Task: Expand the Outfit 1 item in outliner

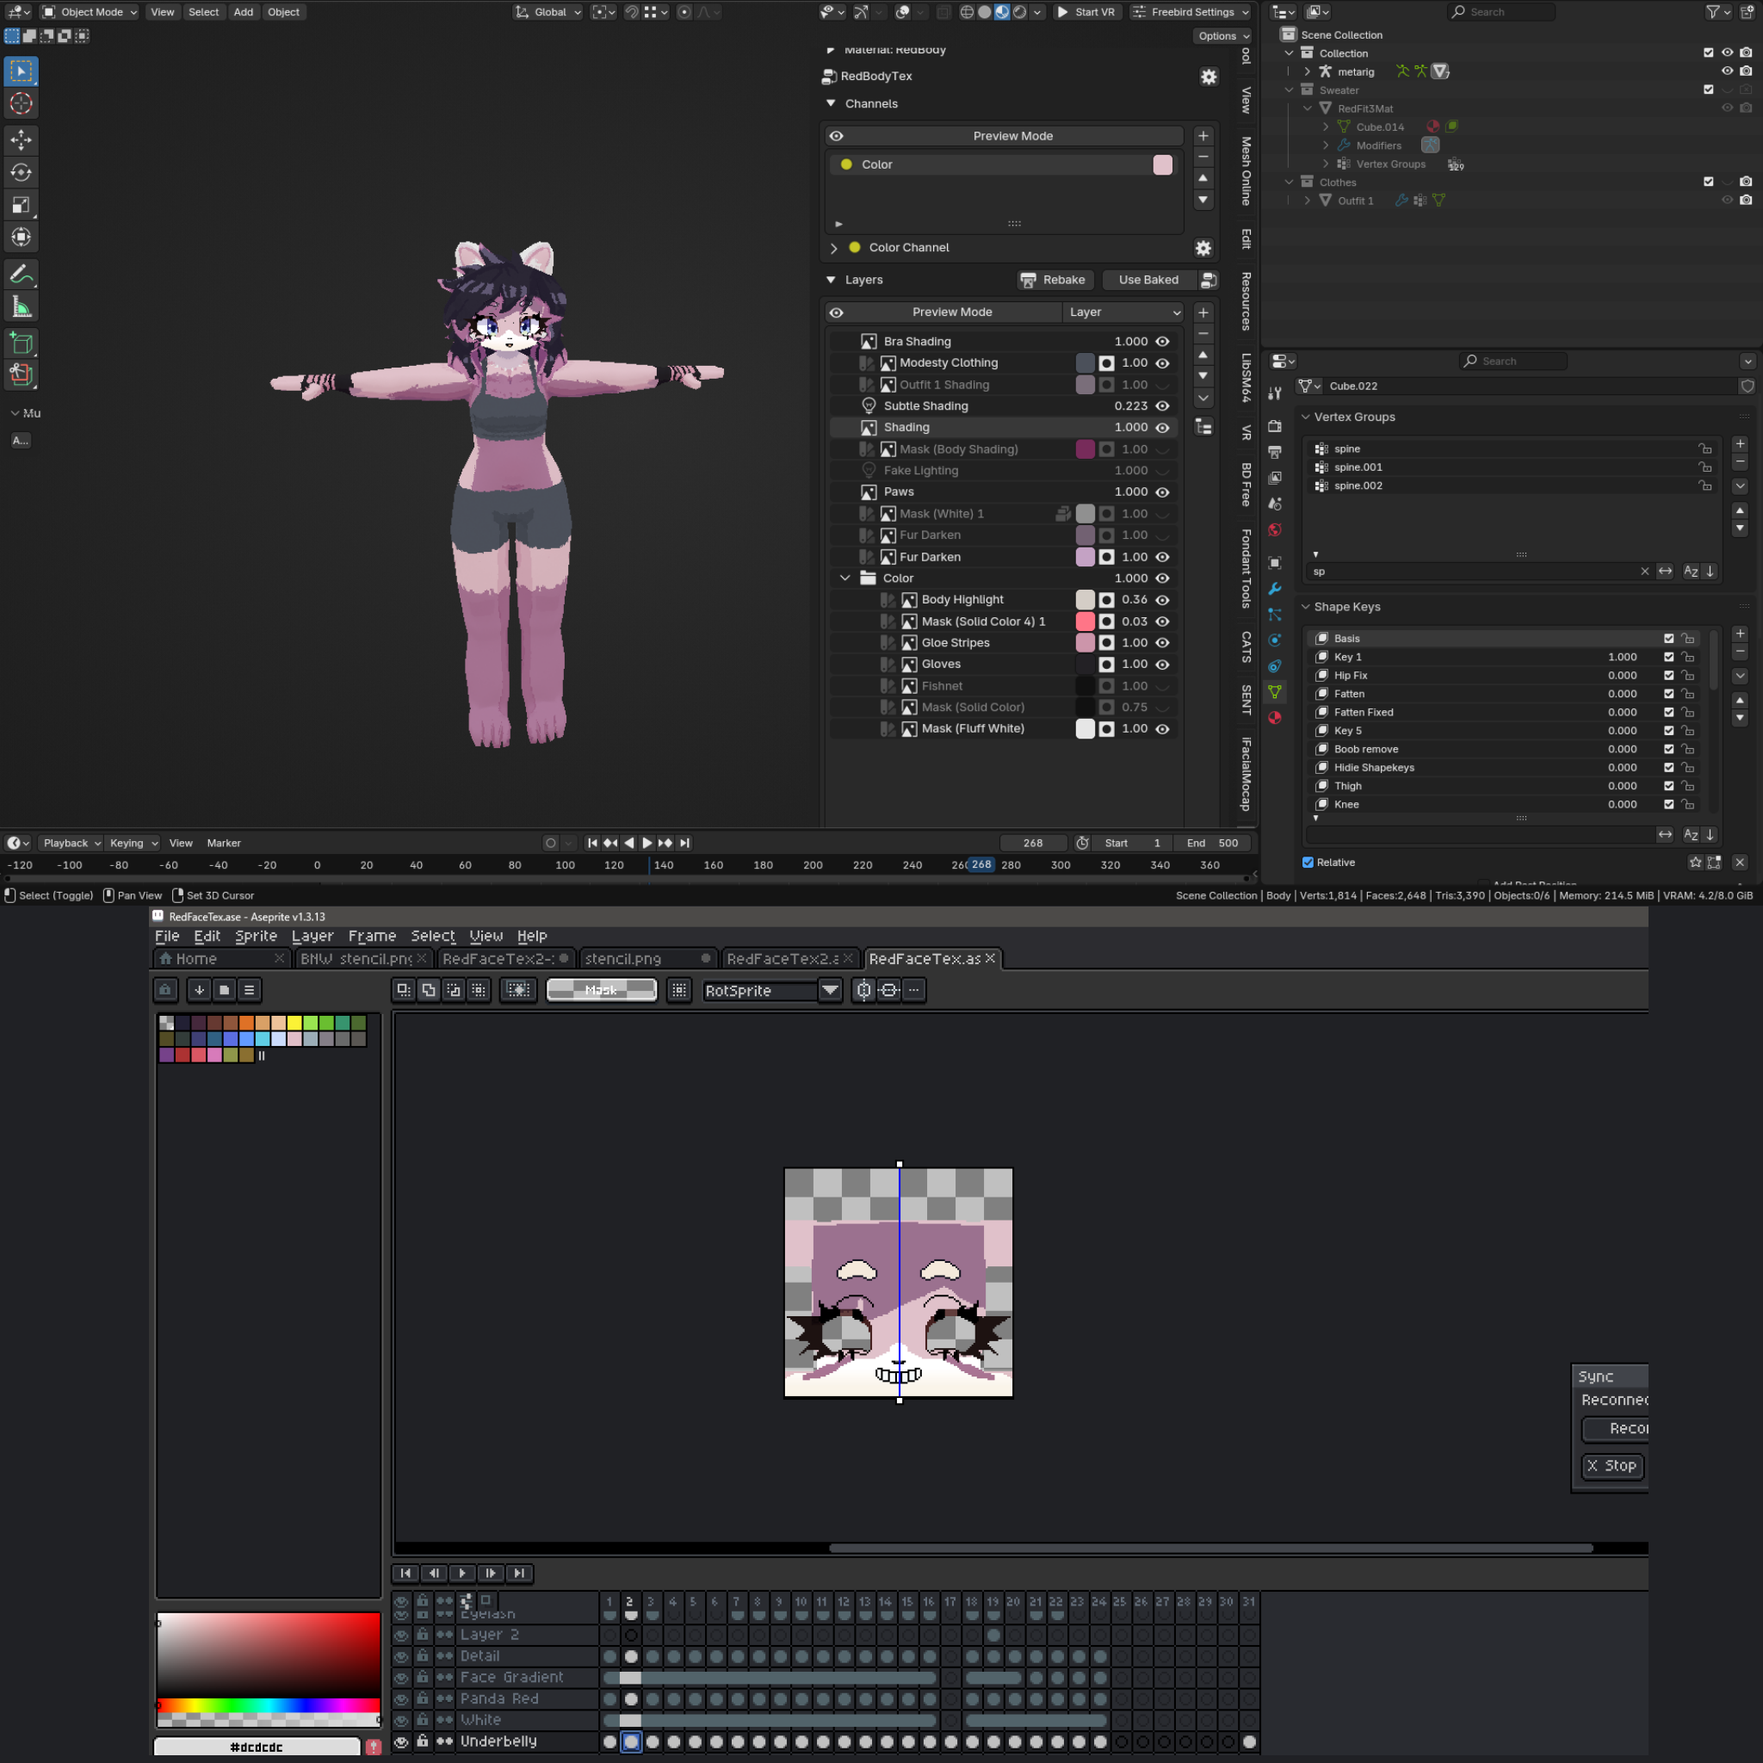Action: (x=1307, y=201)
